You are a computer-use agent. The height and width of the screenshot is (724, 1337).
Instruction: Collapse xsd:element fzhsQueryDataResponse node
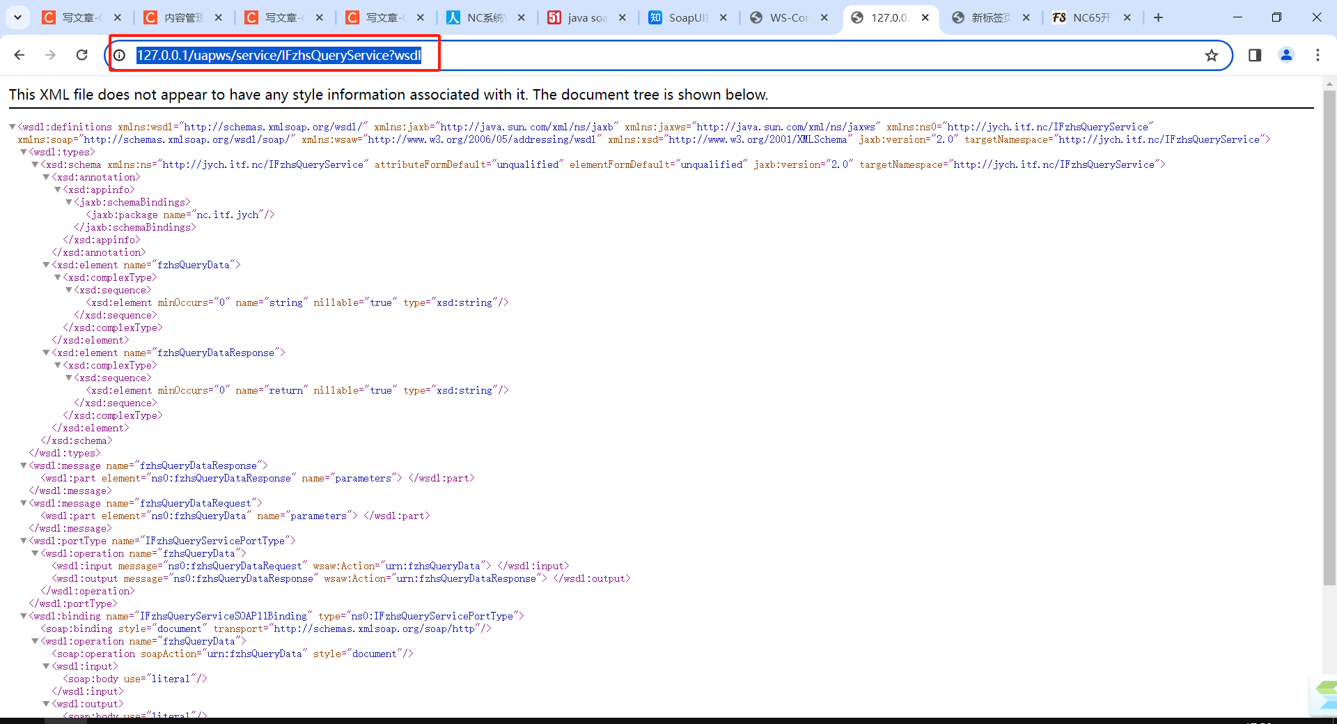point(46,353)
